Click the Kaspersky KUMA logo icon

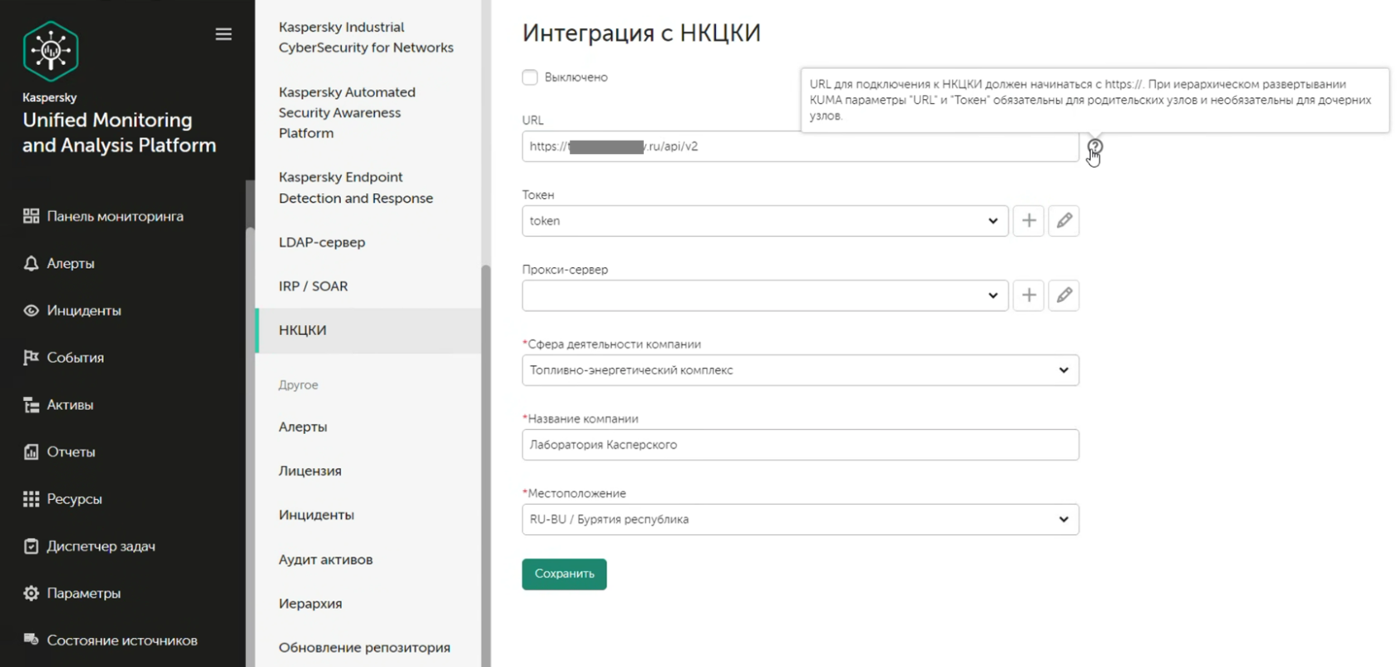51,51
